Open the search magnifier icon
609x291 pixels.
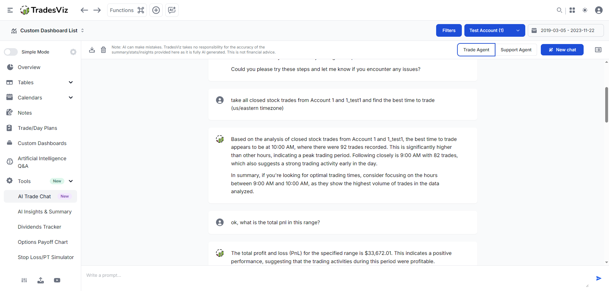pos(559,10)
